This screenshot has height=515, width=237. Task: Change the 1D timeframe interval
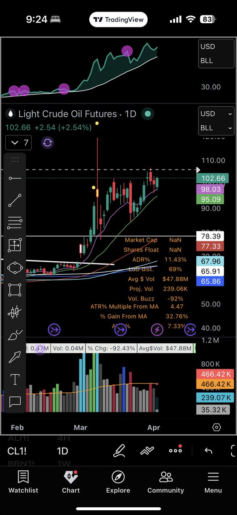pos(63,451)
